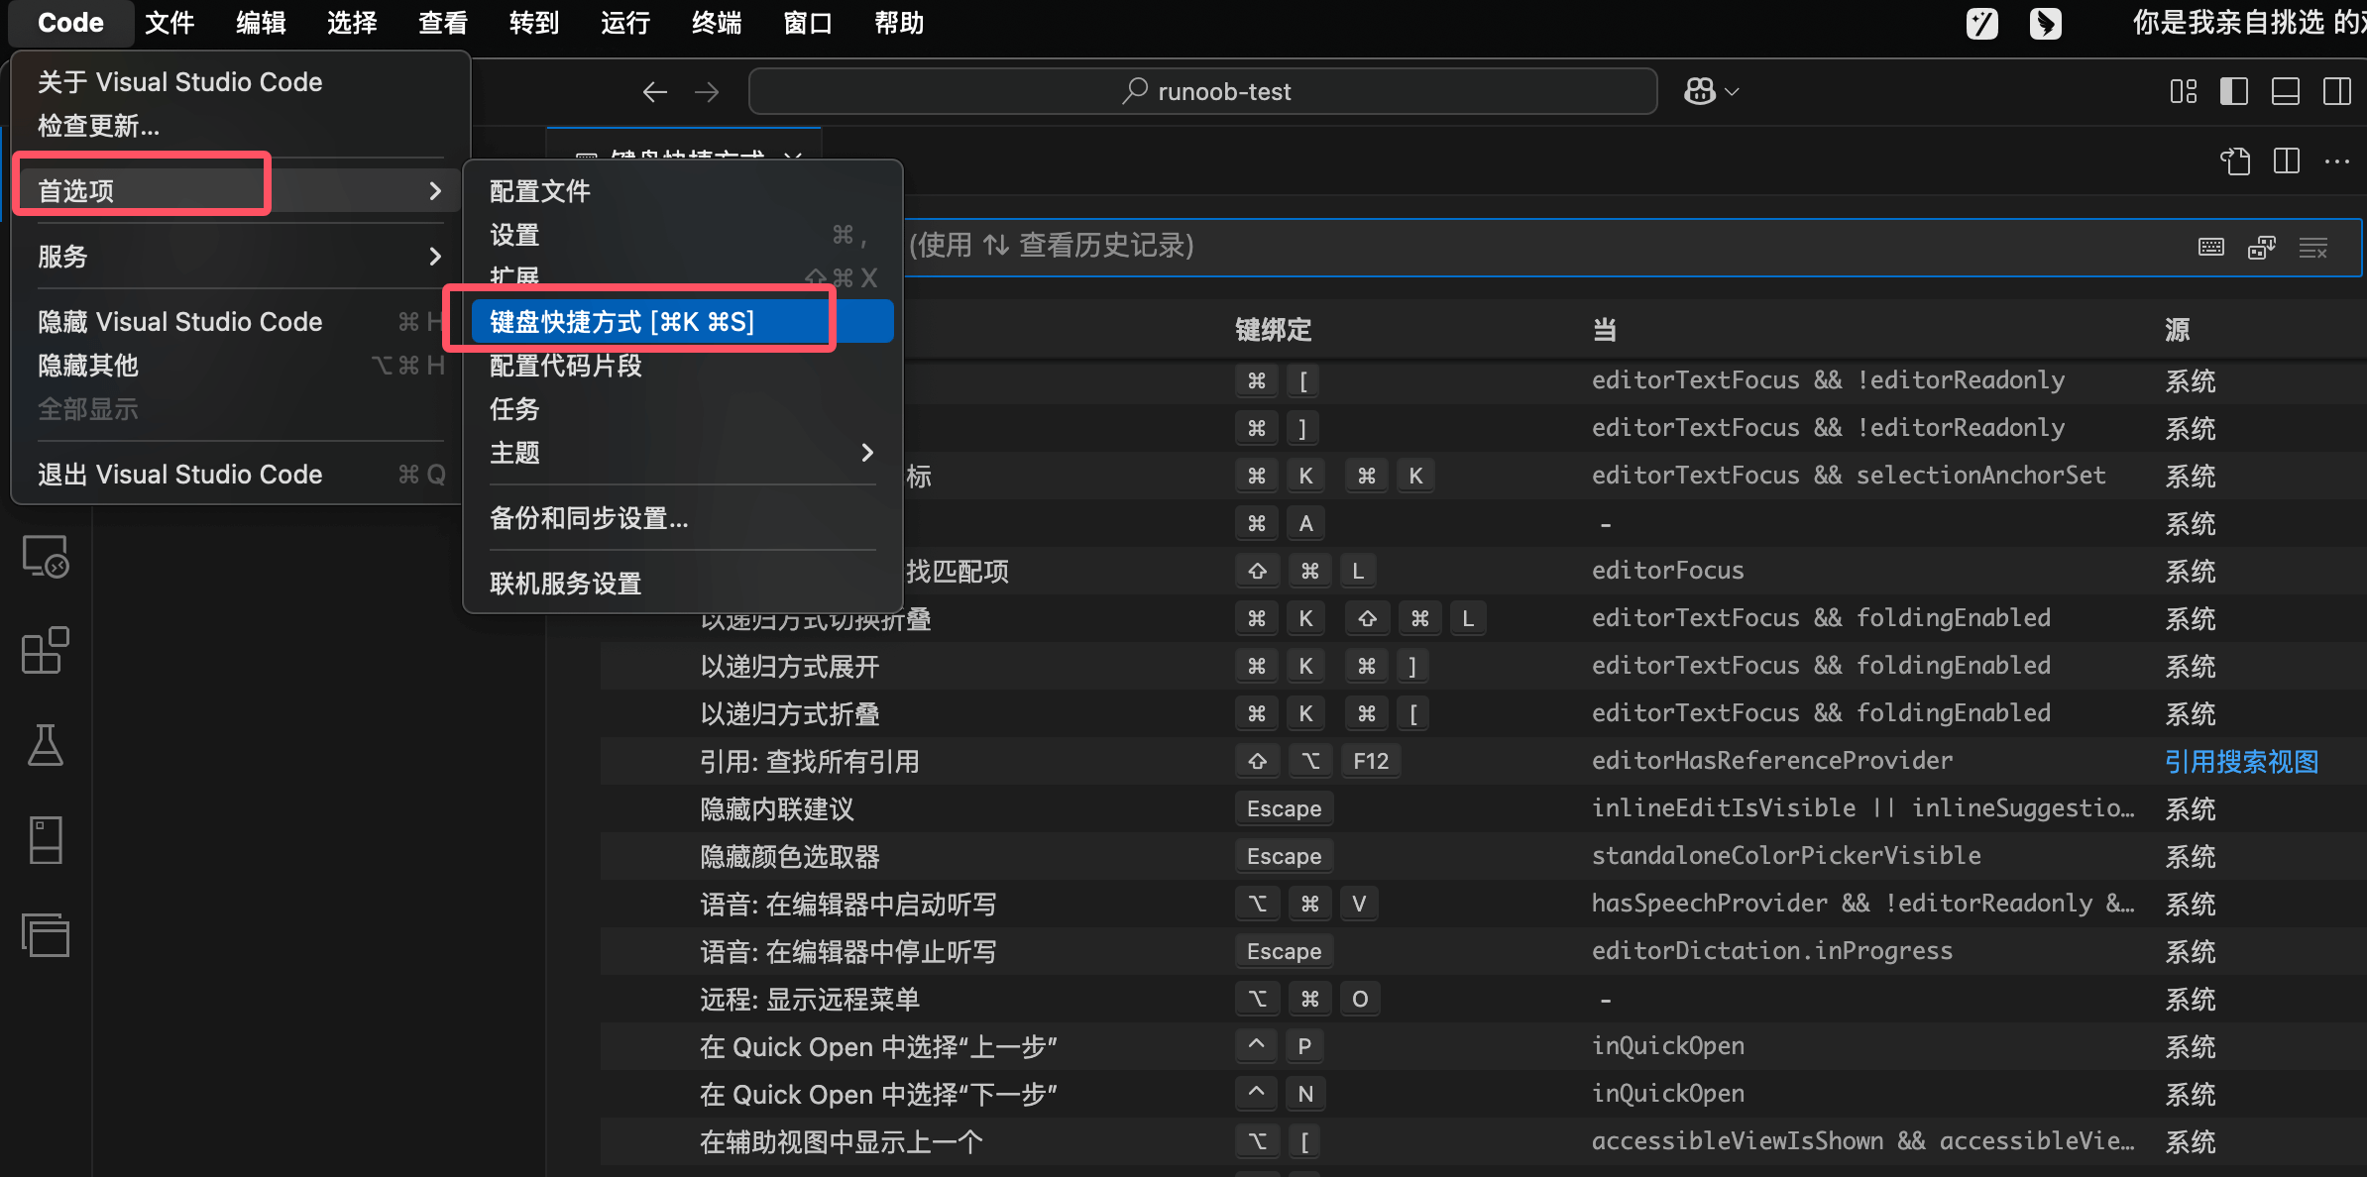Image resolution: width=2367 pixels, height=1177 pixels.
Task: Click Customize Layout icon in title bar
Action: [x=2183, y=91]
